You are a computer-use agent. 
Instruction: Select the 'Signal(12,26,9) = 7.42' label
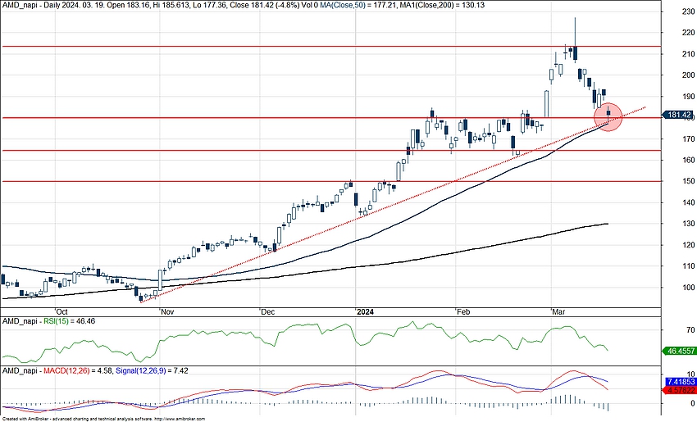[x=152, y=370]
